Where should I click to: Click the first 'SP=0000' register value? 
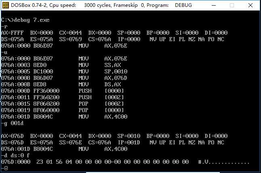point(128,33)
